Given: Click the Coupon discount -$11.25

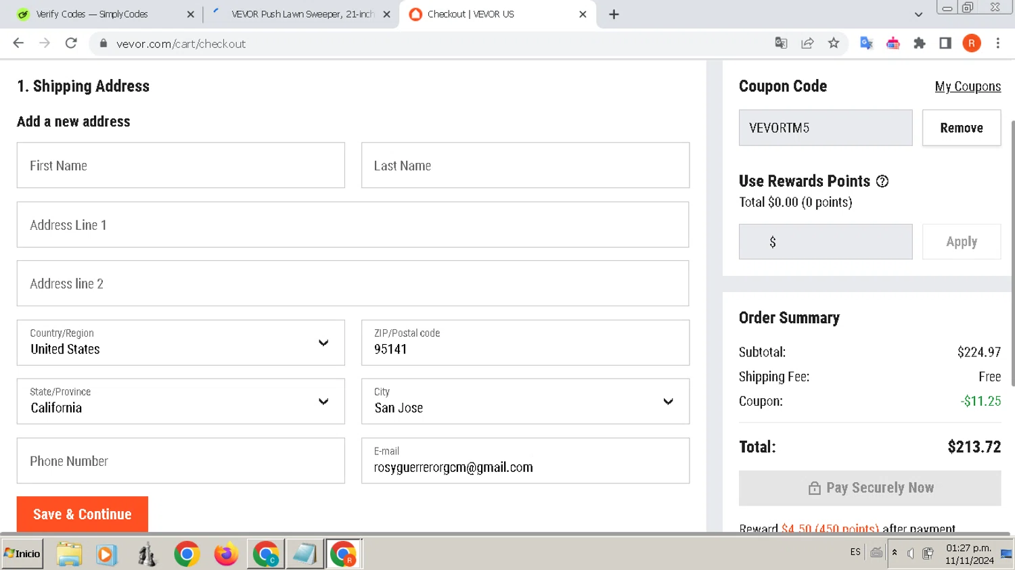Looking at the screenshot, I should pos(980,401).
